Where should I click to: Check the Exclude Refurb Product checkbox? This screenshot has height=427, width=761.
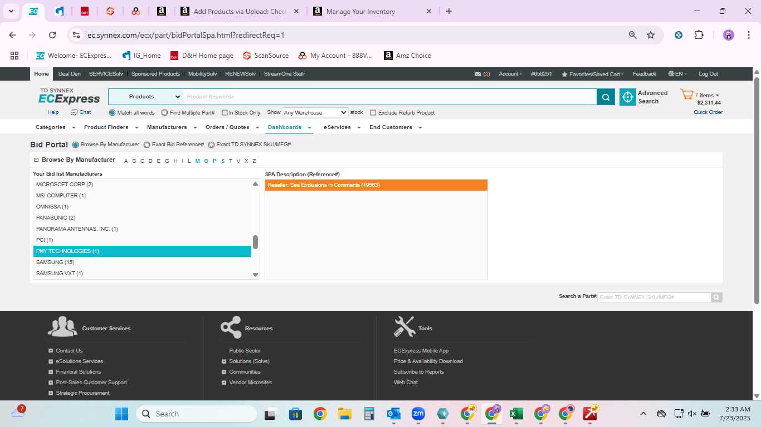(373, 113)
